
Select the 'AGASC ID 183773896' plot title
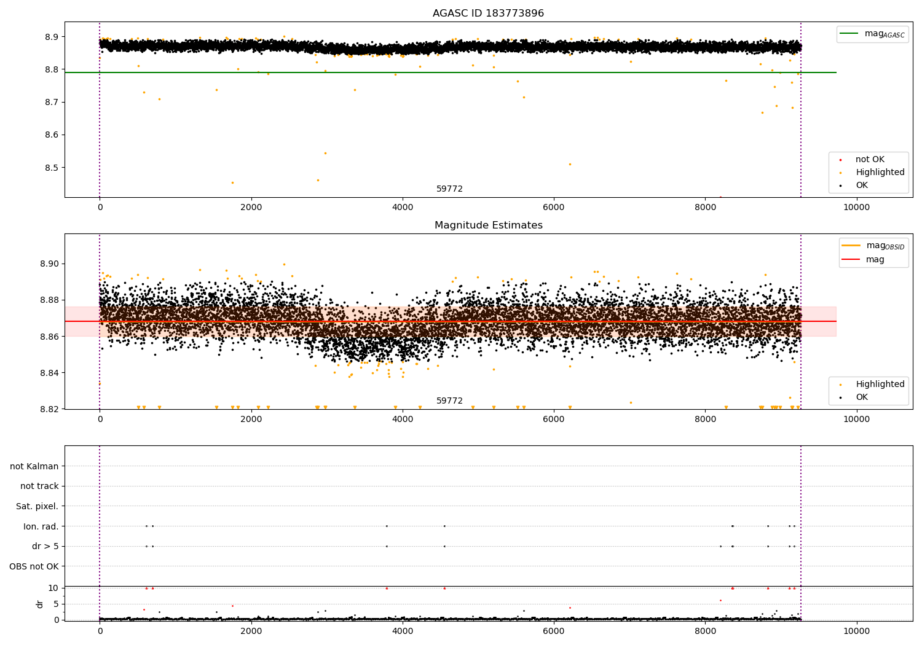pyautogui.click(x=488, y=14)
